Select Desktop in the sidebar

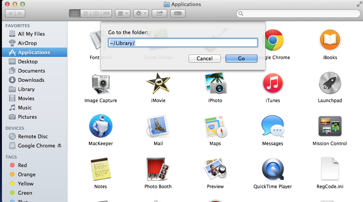(x=28, y=61)
